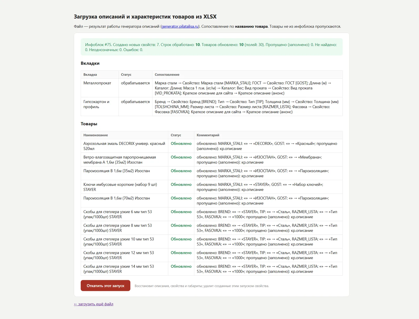Click 'Обновлено' status for Скобы 12 мм
The height and width of the screenshot is (319, 419).
[181, 253]
